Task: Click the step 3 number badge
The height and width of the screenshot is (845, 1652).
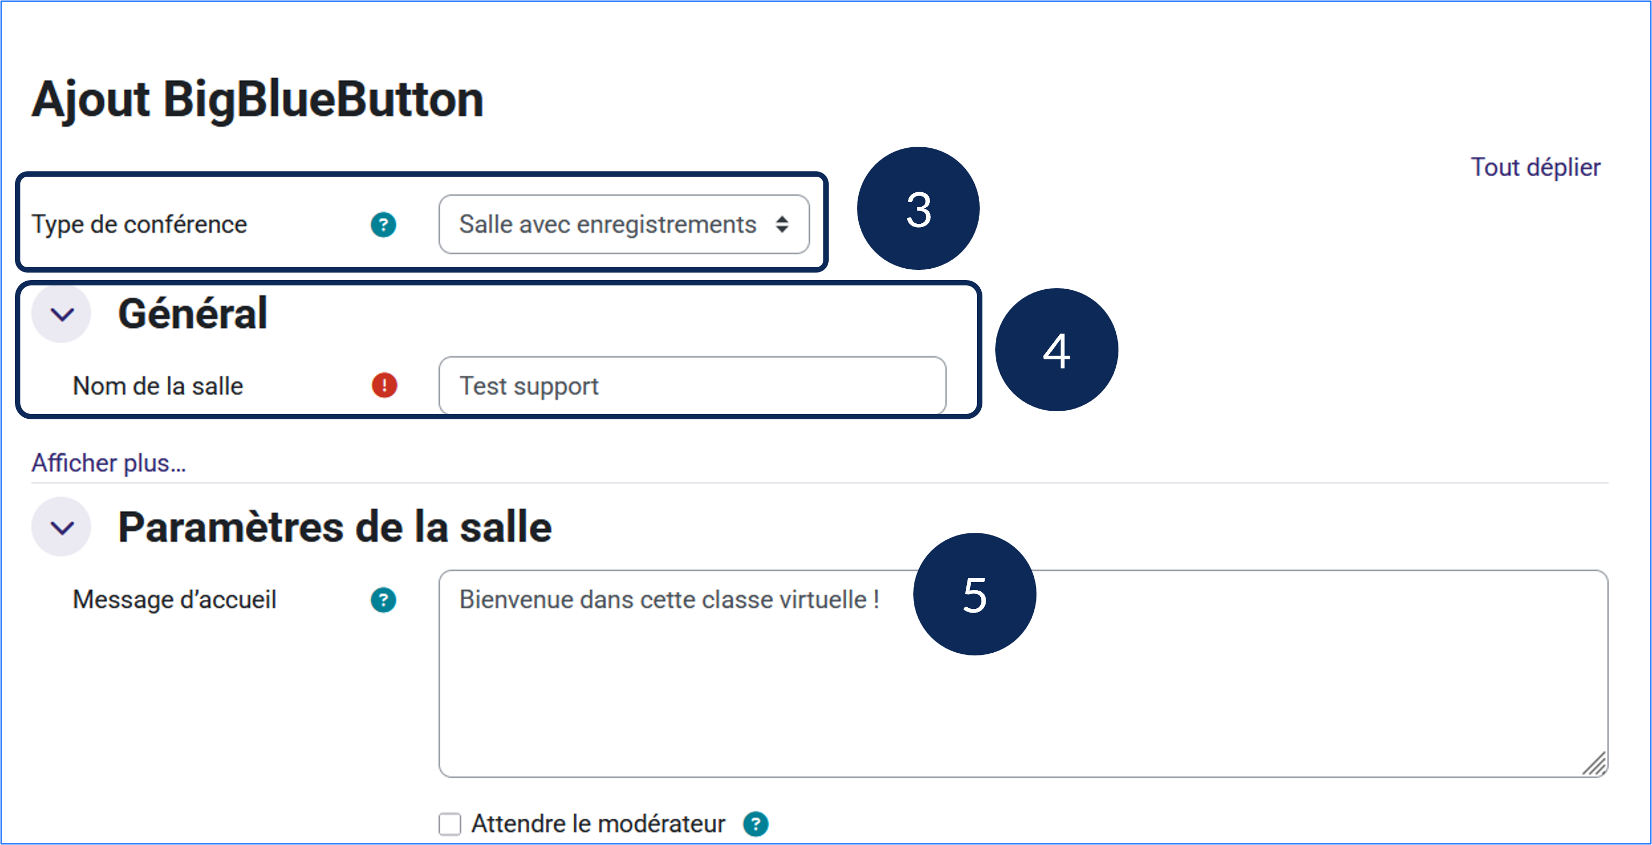Action: [x=918, y=209]
